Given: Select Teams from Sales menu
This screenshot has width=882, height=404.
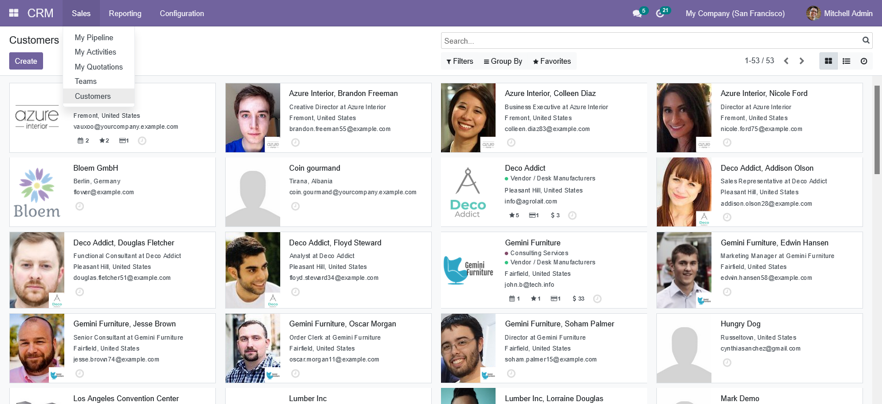Looking at the screenshot, I should pyautogui.click(x=99, y=81).
